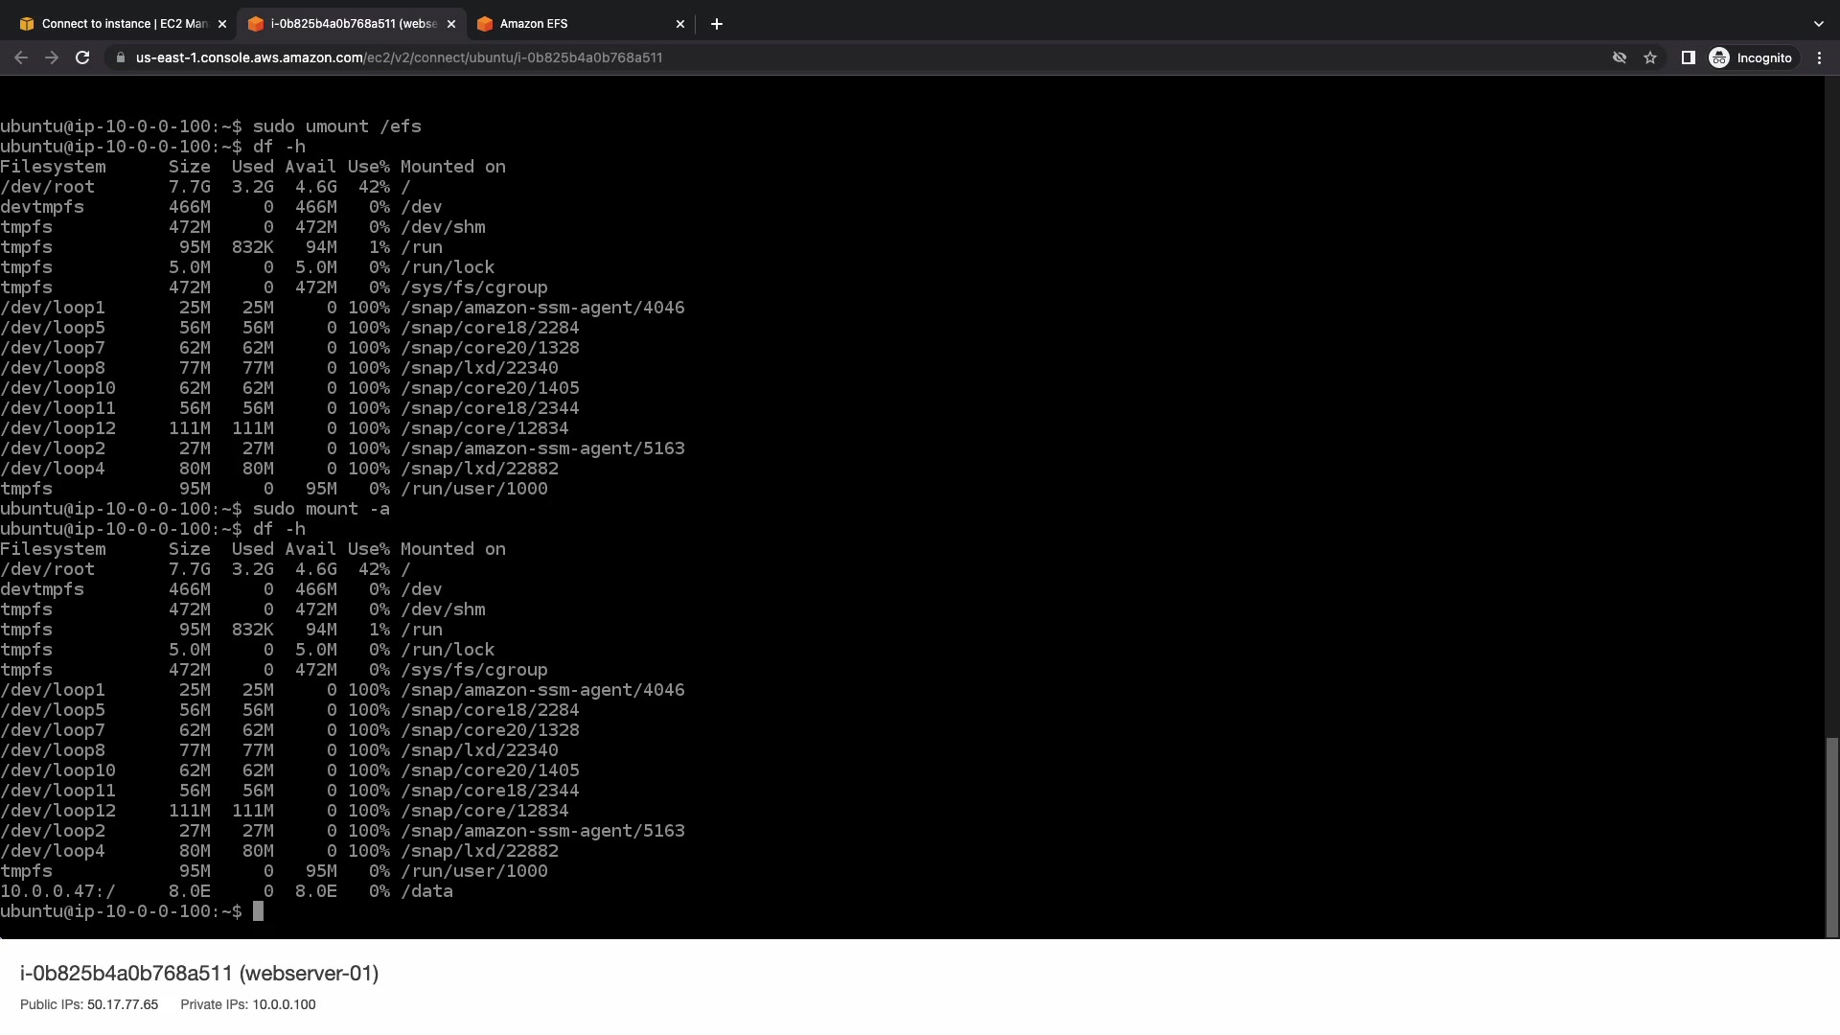
Task: Click the terminal vertical scrollbar thumb
Action: [x=1831, y=836]
